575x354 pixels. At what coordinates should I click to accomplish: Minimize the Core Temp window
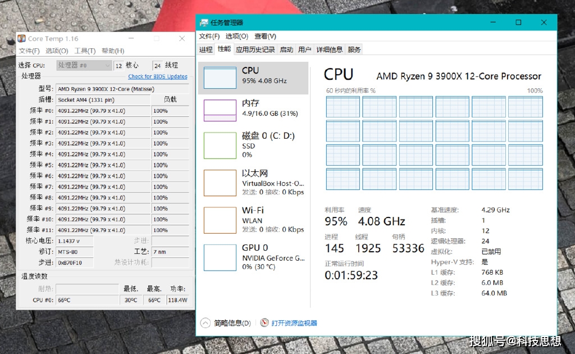pyautogui.click(x=131, y=38)
